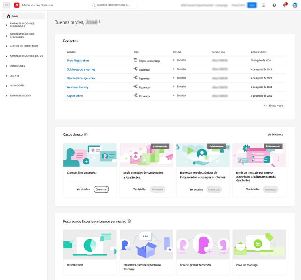Click Comenzar for Cree perfiles de prueba
Image resolution: width=301 pixels, height=280 pixels.
coord(101,189)
